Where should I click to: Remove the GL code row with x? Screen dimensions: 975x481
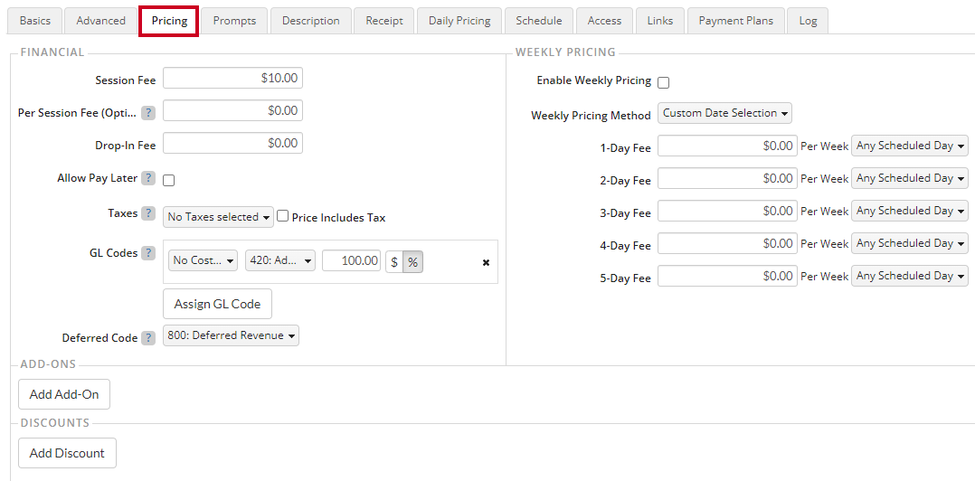[487, 263]
